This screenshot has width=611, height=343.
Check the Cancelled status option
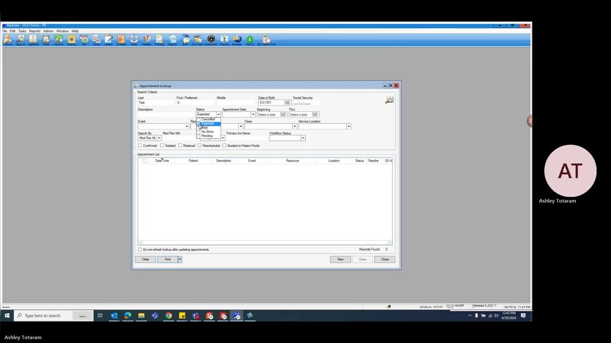point(199,120)
